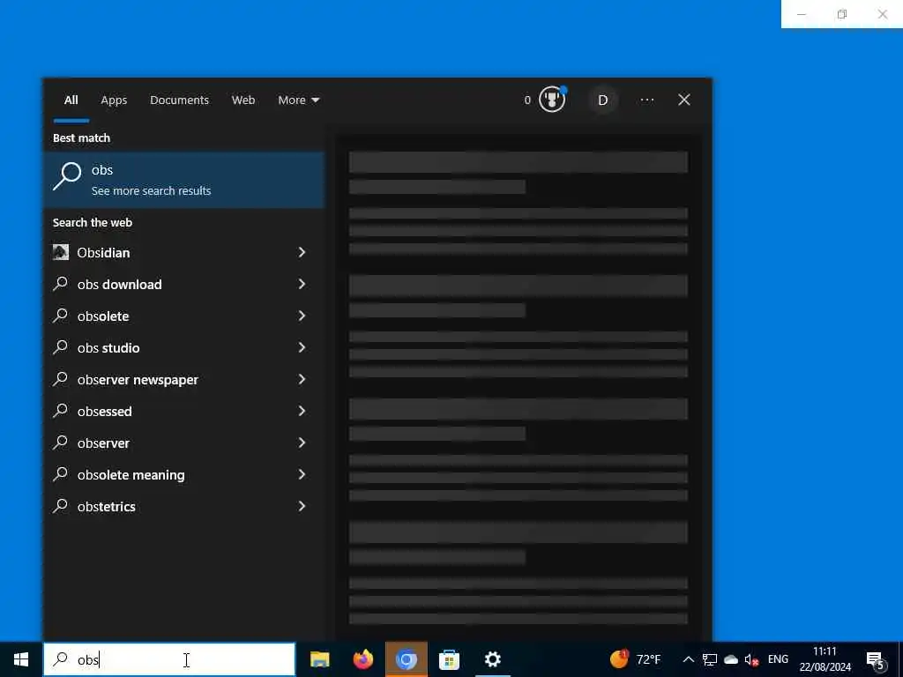Click search magnifier in taskbar search box
903x677 pixels.
60,659
